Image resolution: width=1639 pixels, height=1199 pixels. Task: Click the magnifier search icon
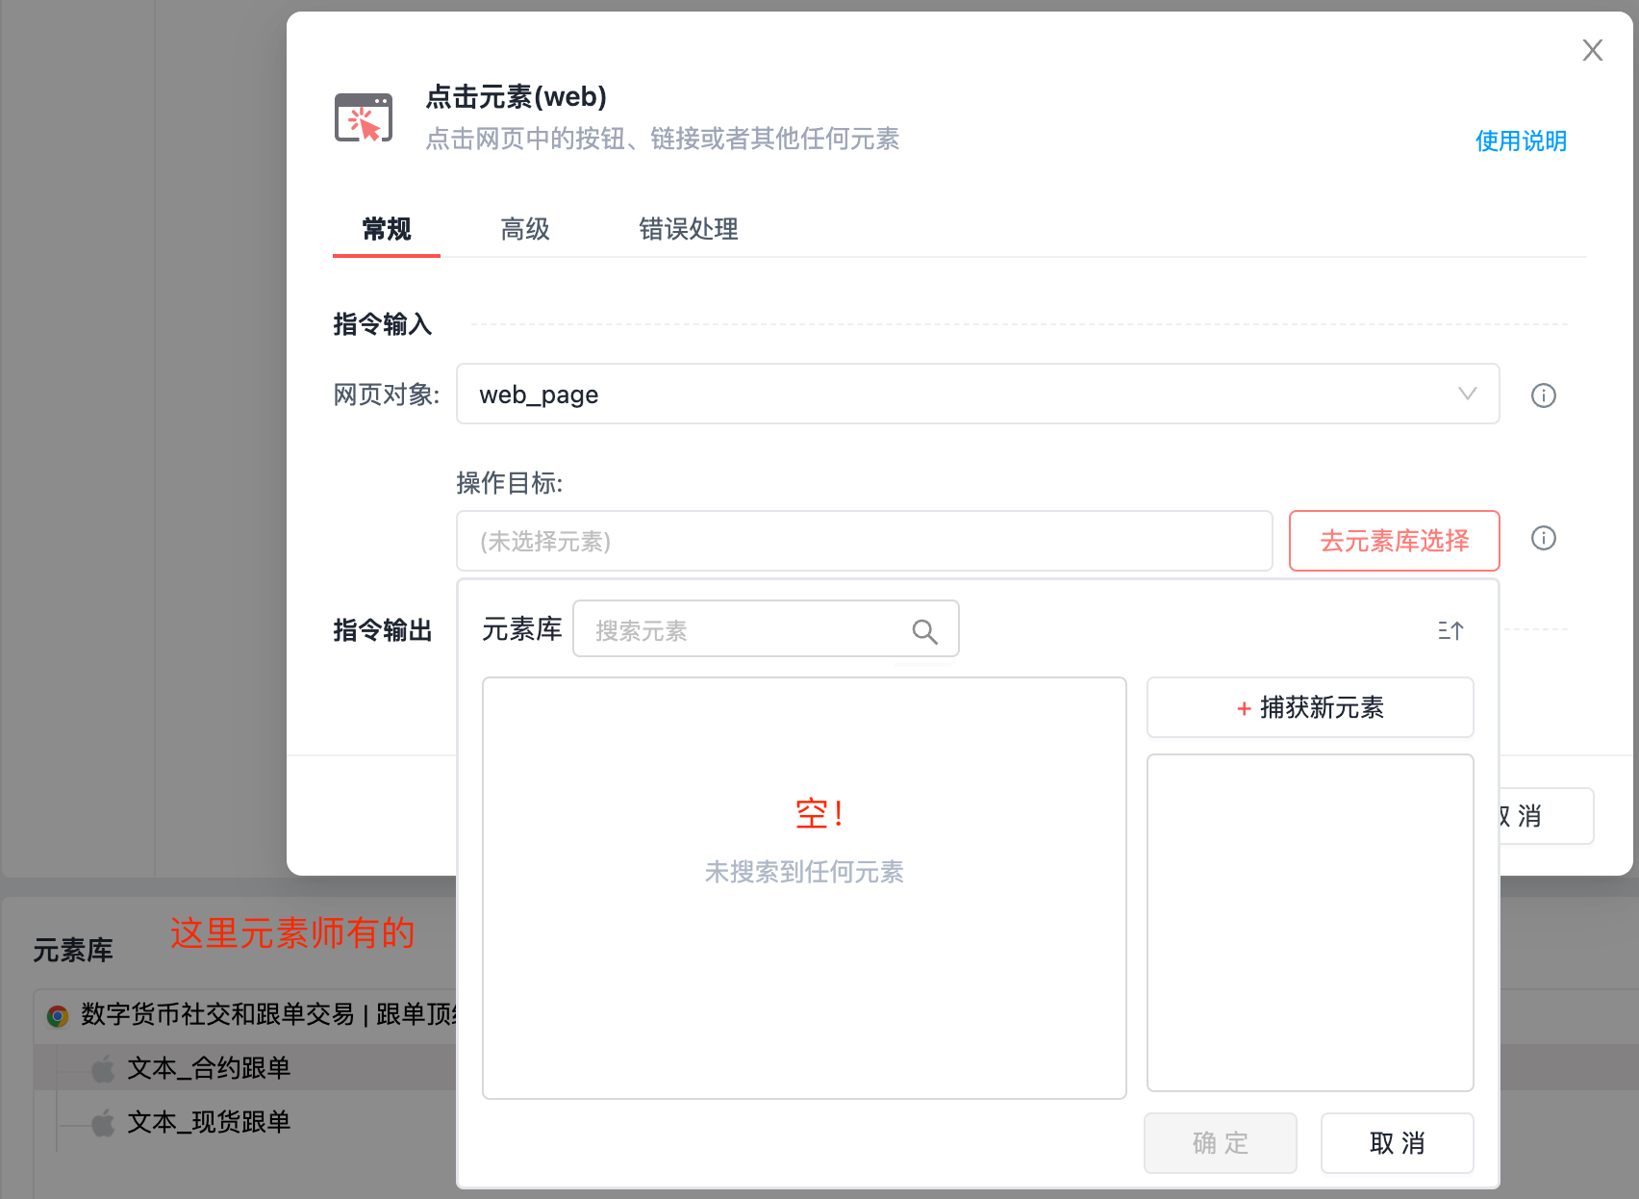coord(924,631)
